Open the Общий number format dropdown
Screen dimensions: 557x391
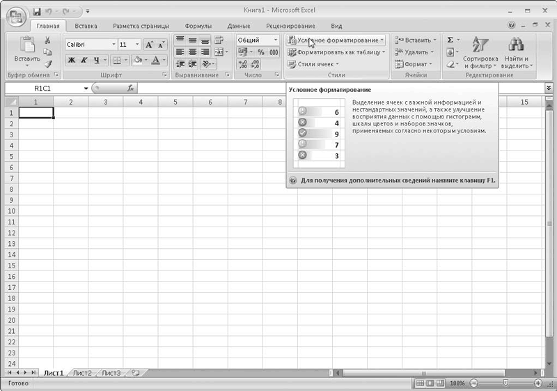click(x=275, y=40)
